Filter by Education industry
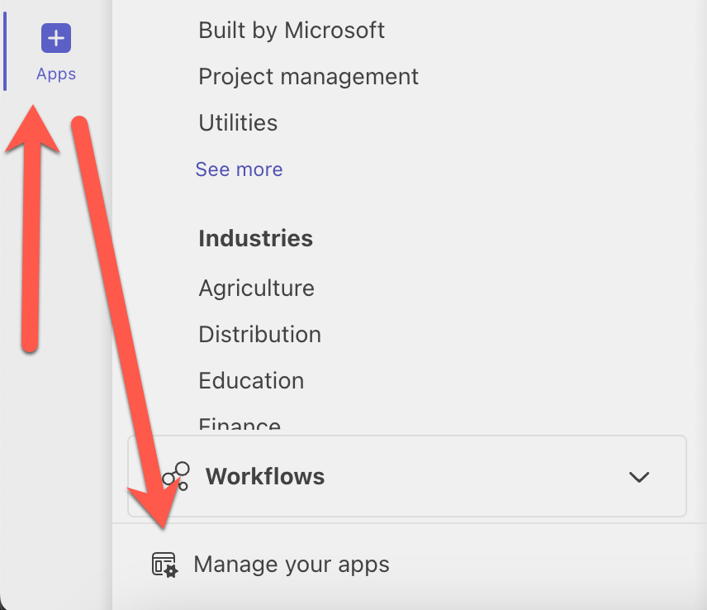 tap(251, 381)
